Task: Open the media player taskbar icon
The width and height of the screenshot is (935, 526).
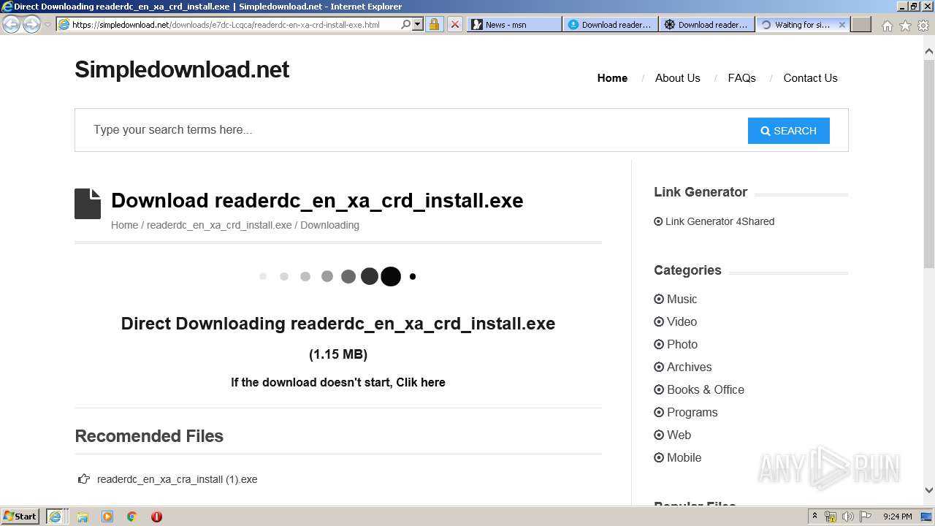Action: pyautogui.click(x=107, y=517)
